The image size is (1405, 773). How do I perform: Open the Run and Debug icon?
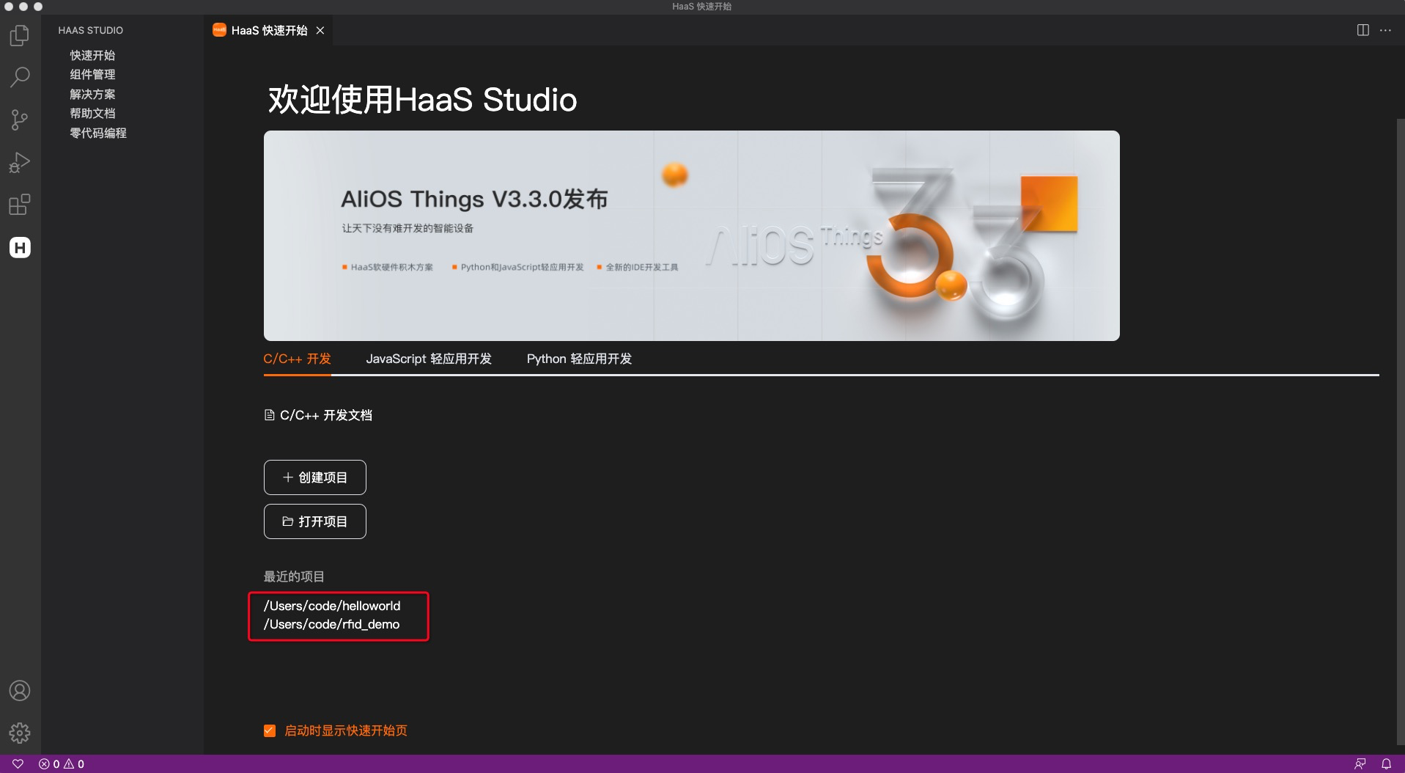(x=20, y=162)
